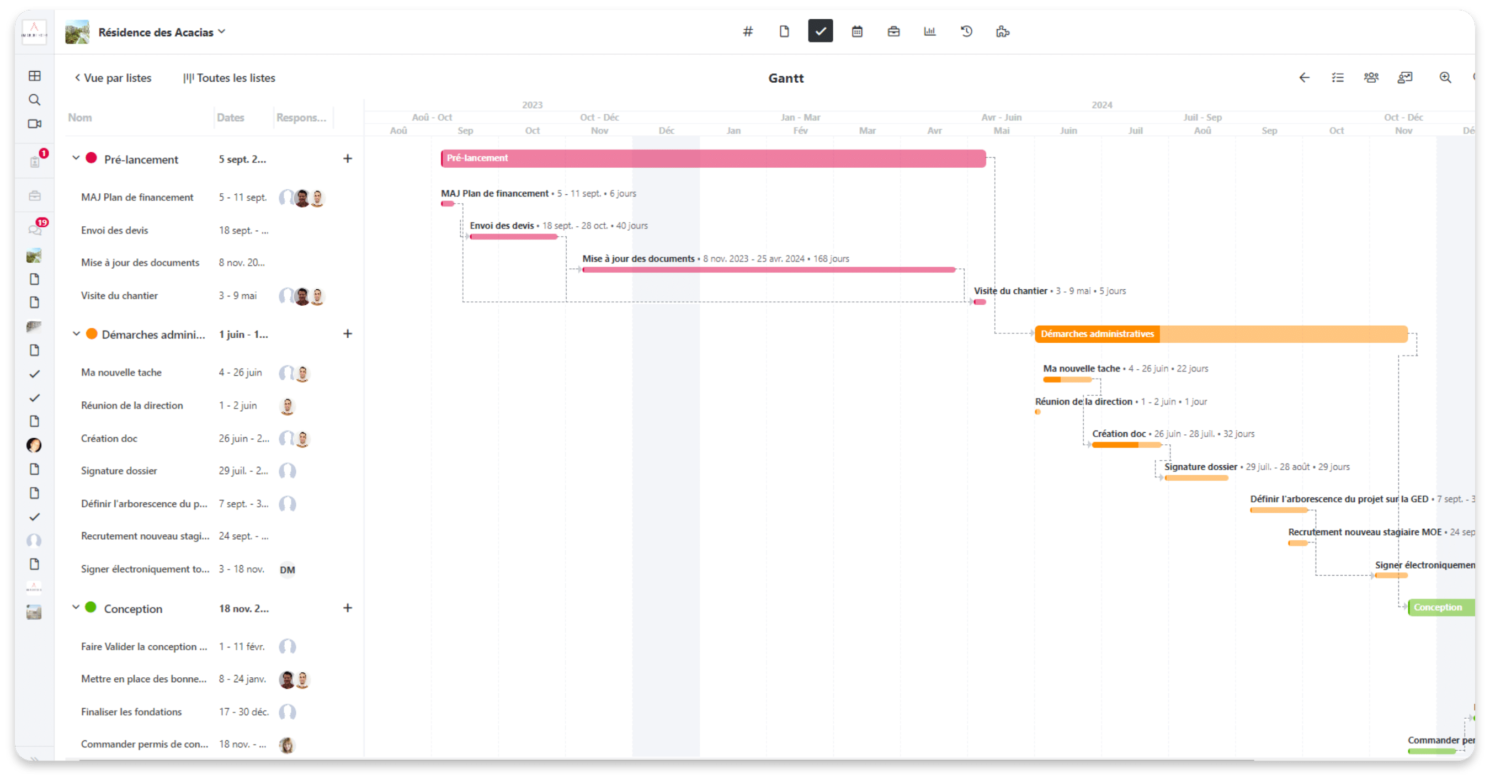This screenshot has height=781, width=1490.
Task: Add a task to the Conception list
Action: [347, 608]
